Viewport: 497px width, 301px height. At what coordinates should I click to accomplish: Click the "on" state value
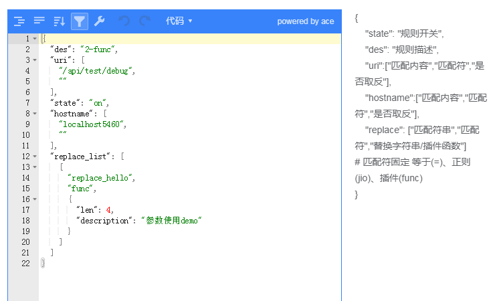click(x=98, y=103)
